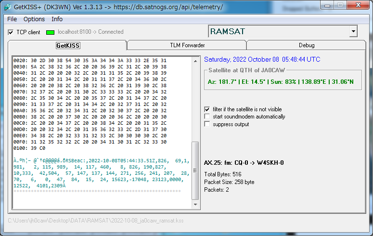Click the Total Bytes: 516 text
The image size is (373, 236).
point(223,174)
